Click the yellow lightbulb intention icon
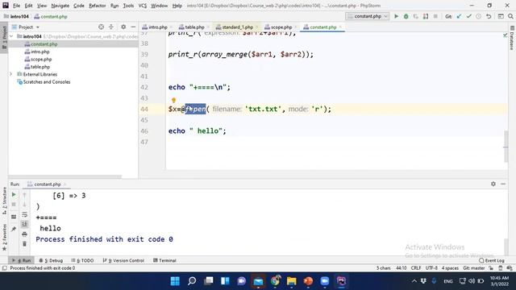 (174, 100)
